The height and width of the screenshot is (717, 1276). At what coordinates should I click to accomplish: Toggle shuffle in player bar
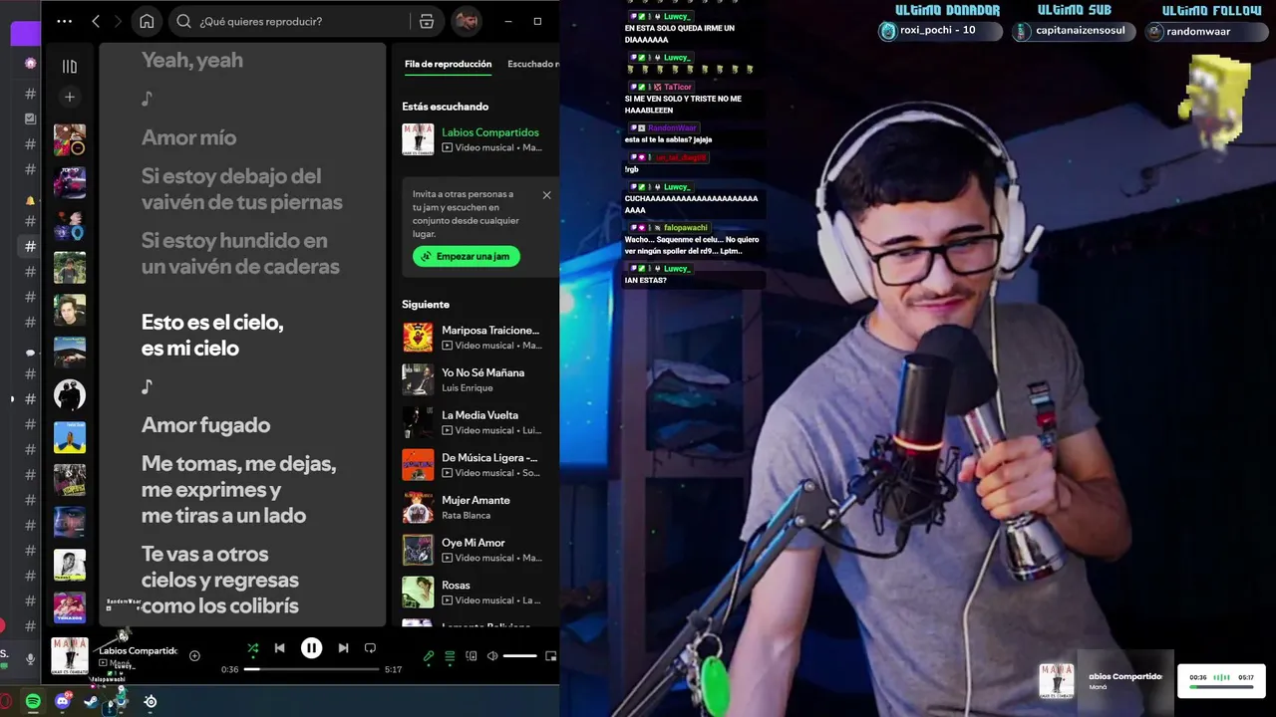coord(252,648)
